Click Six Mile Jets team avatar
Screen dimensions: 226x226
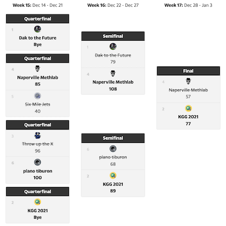point(38,95)
